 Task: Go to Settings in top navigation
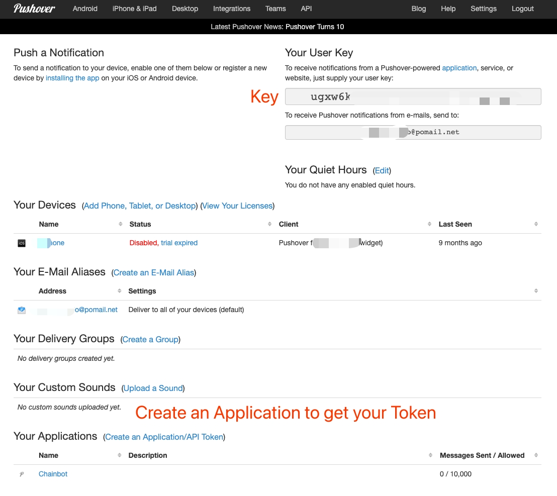coord(484,9)
